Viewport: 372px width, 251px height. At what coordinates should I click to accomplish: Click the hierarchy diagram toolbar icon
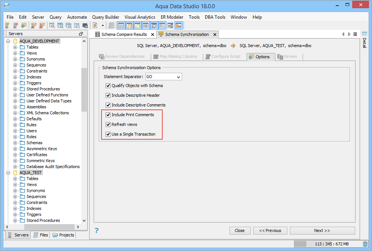(171, 25)
